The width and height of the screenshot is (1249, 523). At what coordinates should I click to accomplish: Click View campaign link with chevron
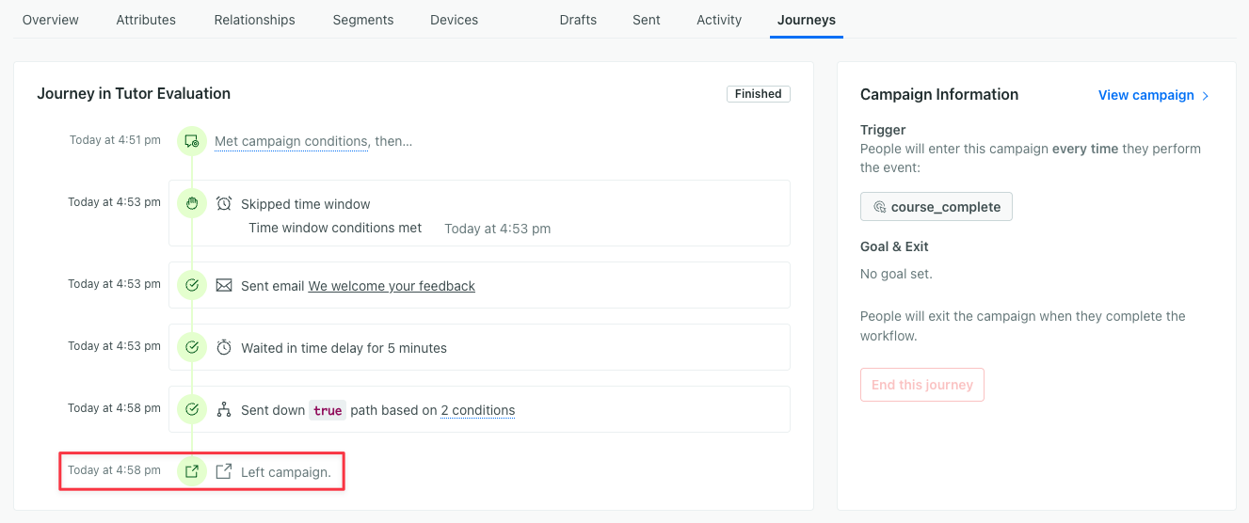tap(1154, 95)
